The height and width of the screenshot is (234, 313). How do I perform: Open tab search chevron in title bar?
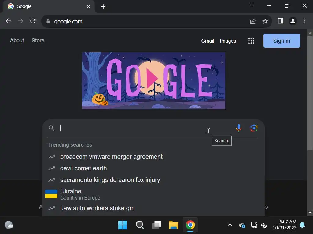(252, 6)
